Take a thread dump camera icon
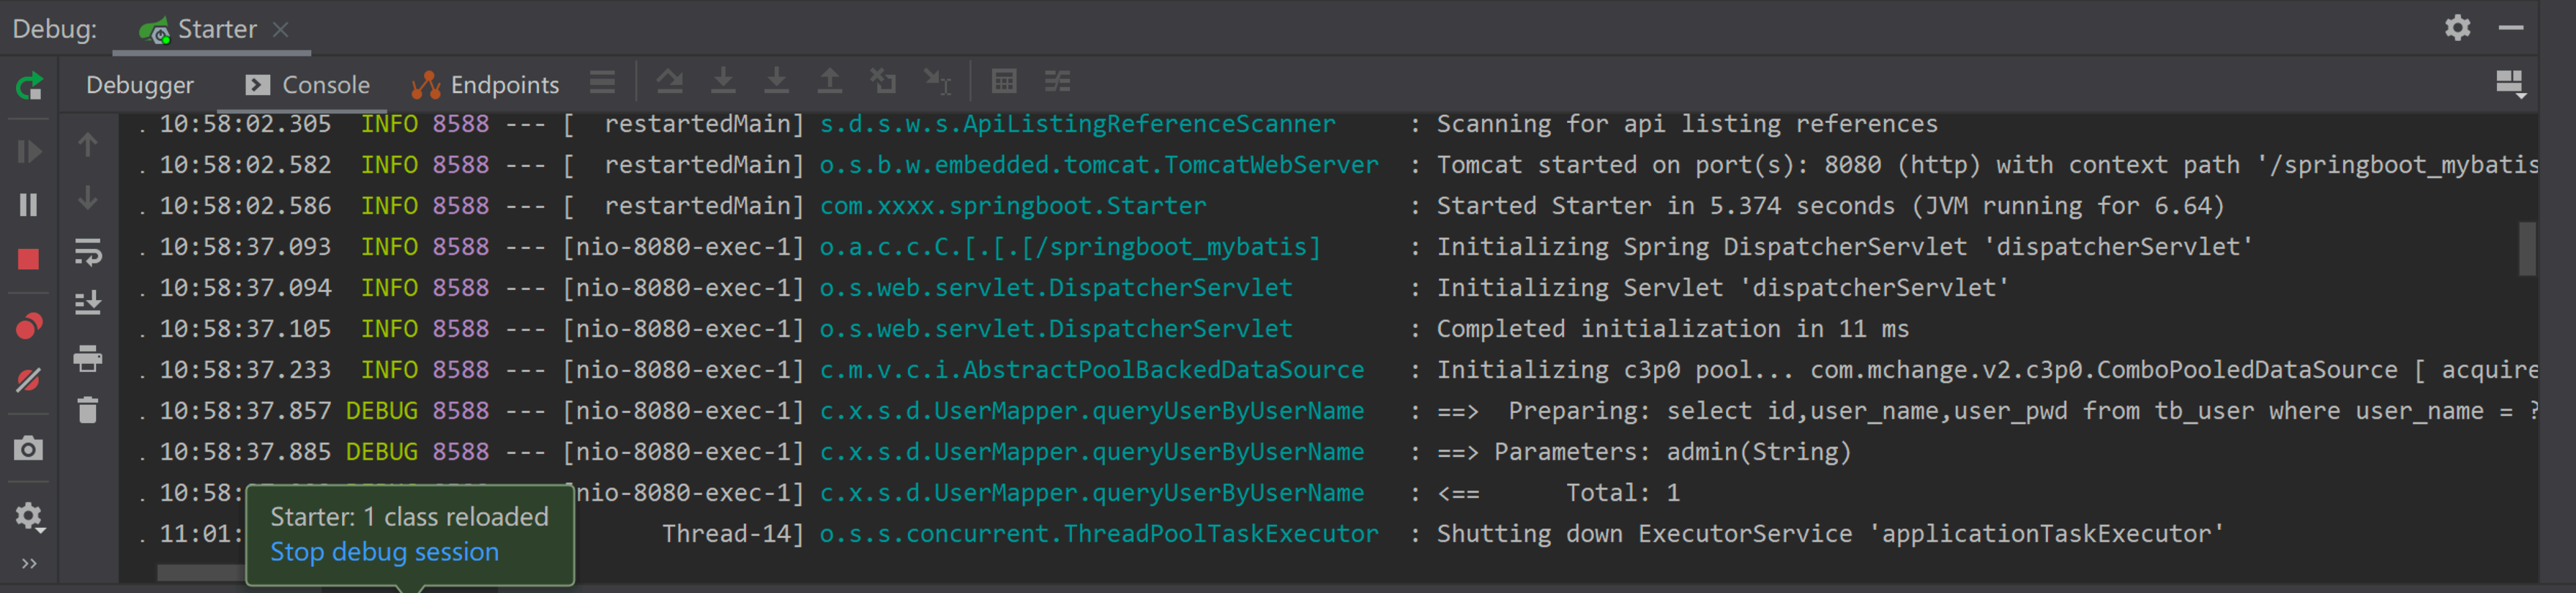The width and height of the screenshot is (2576, 593). click(x=29, y=448)
